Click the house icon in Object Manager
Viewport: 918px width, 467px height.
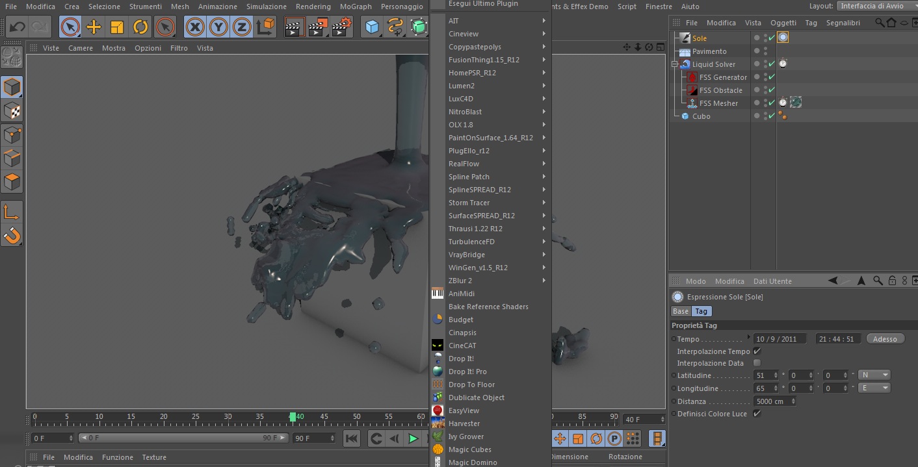click(x=891, y=23)
